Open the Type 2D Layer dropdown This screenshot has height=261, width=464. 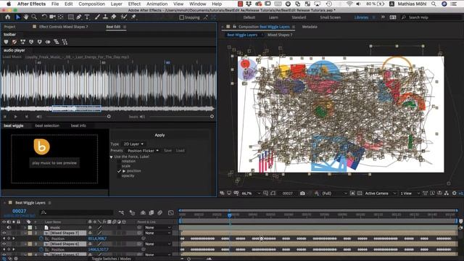coord(133,144)
